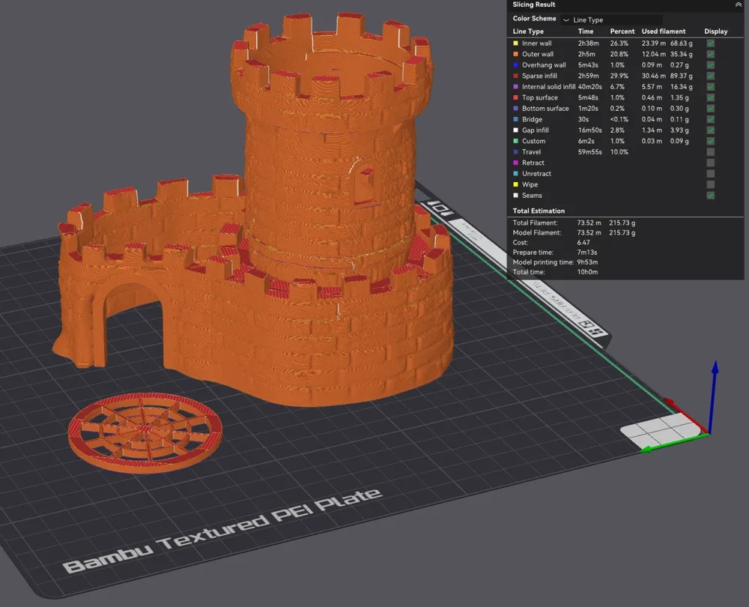749x607 pixels.
Task: Enable Wipe line display
Action: pos(709,184)
